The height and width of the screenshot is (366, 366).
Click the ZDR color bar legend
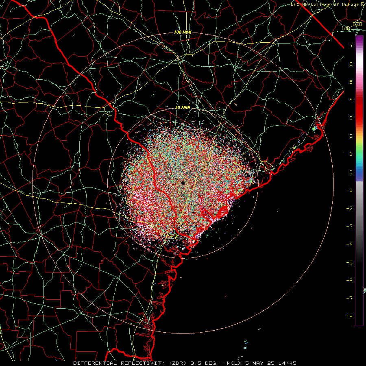click(359, 181)
